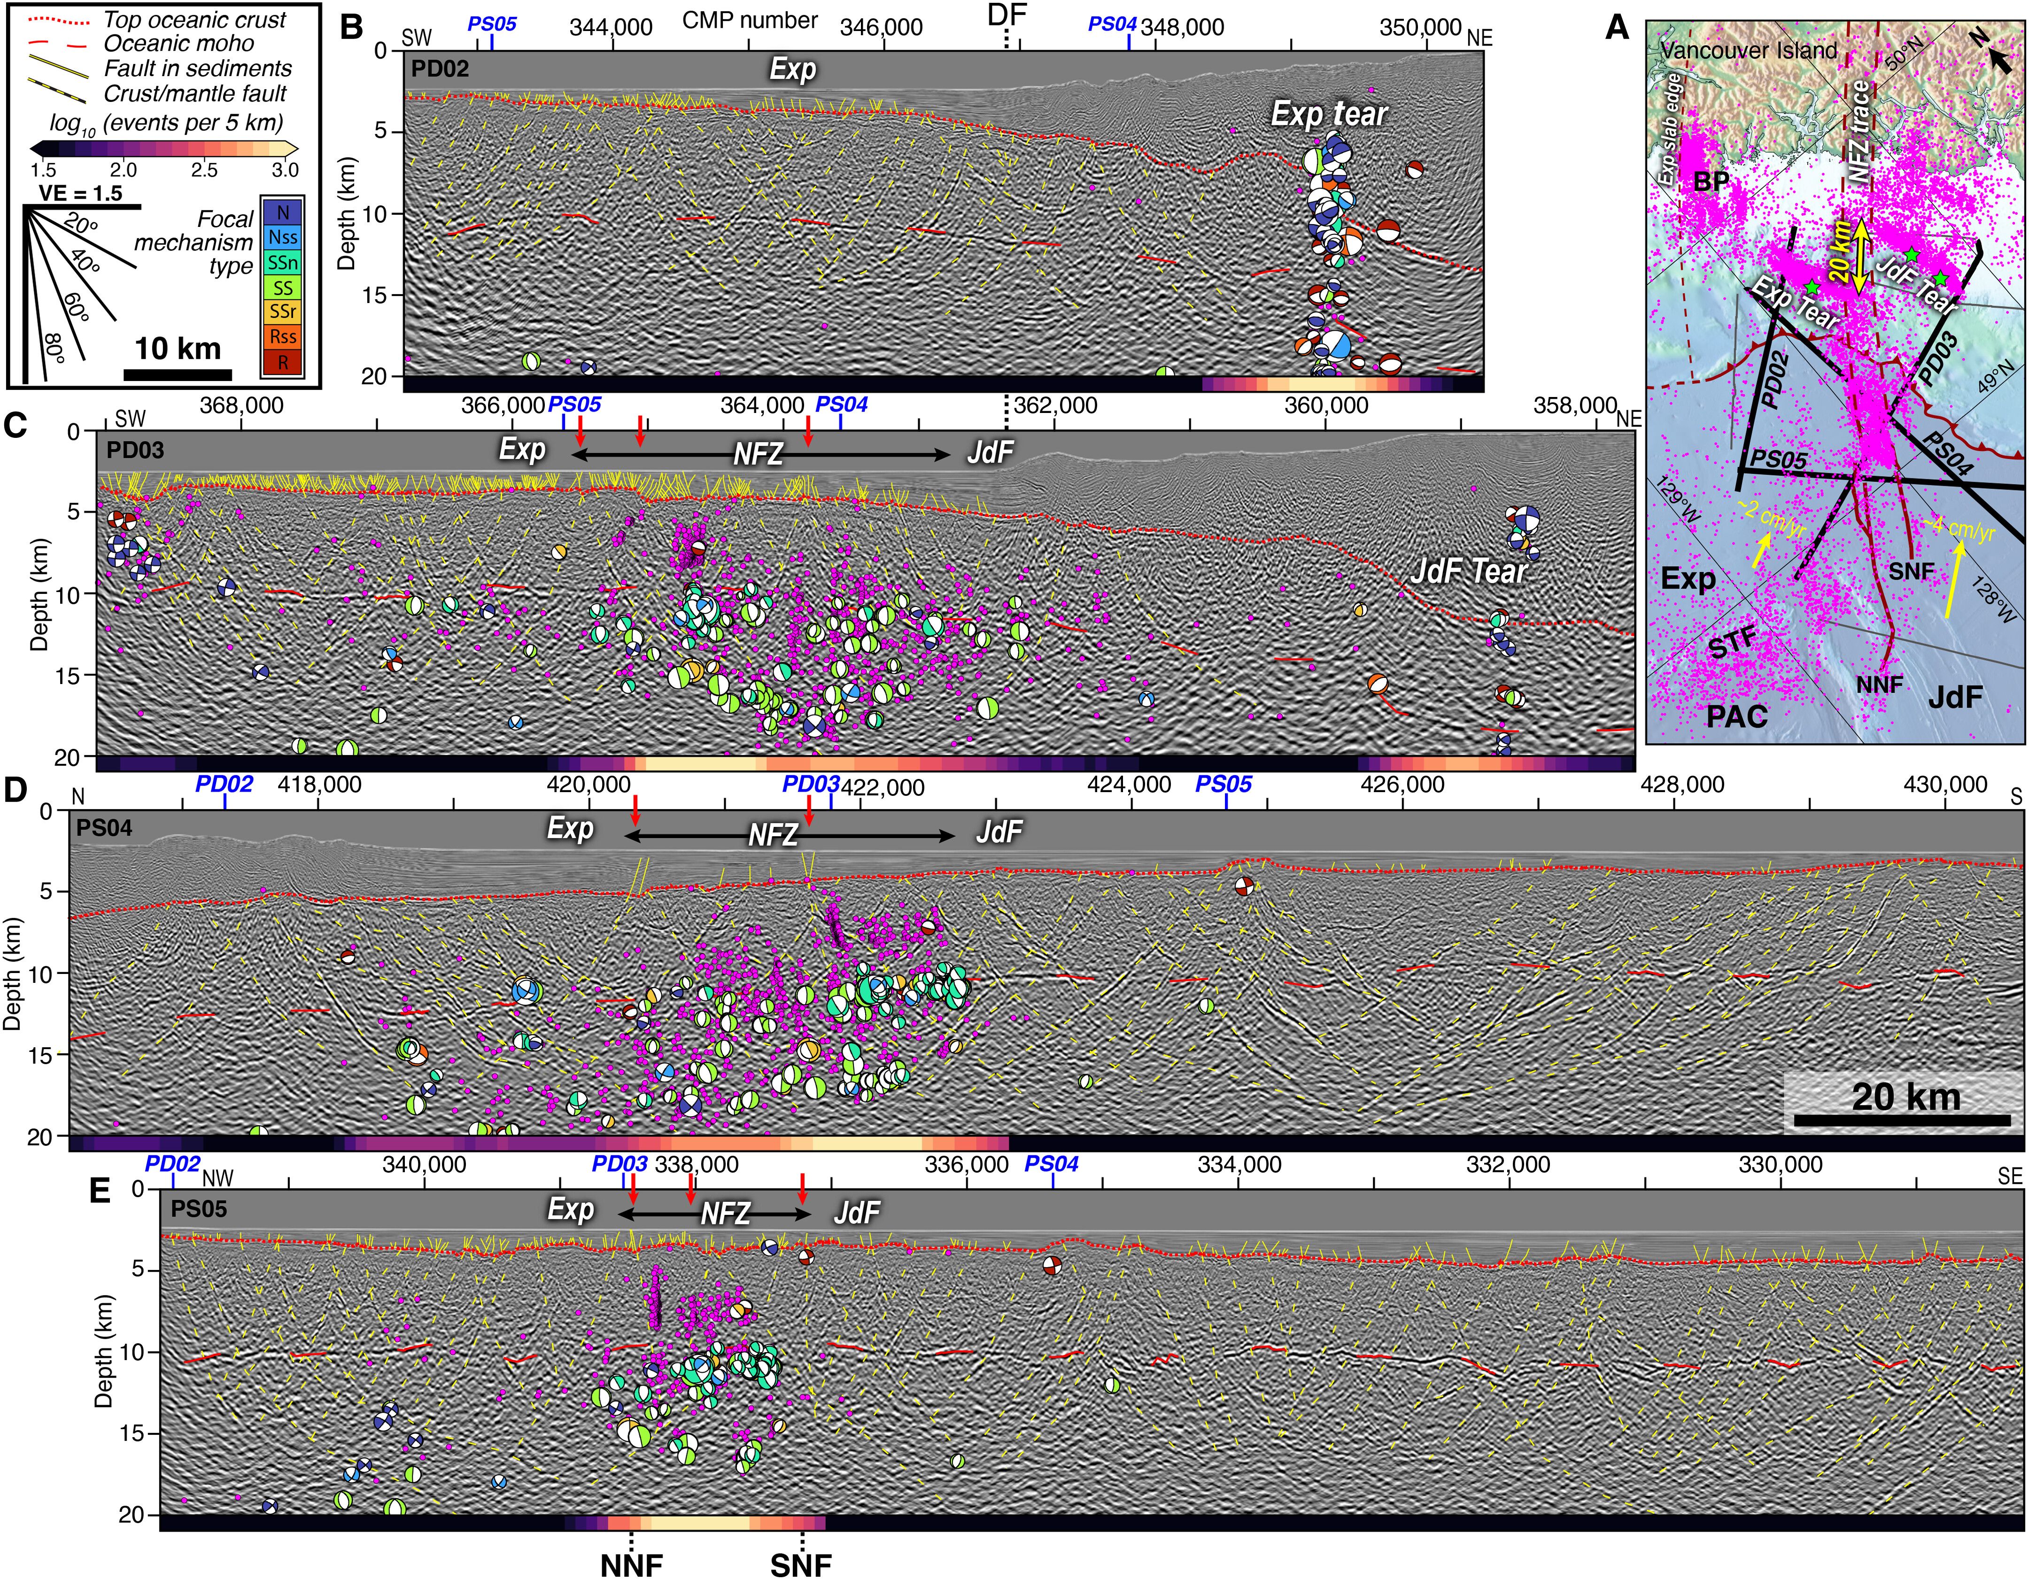The height and width of the screenshot is (1580, 2029).
Task: Click the 10 km scale bar in the legend
Action: tap(178, 374)
